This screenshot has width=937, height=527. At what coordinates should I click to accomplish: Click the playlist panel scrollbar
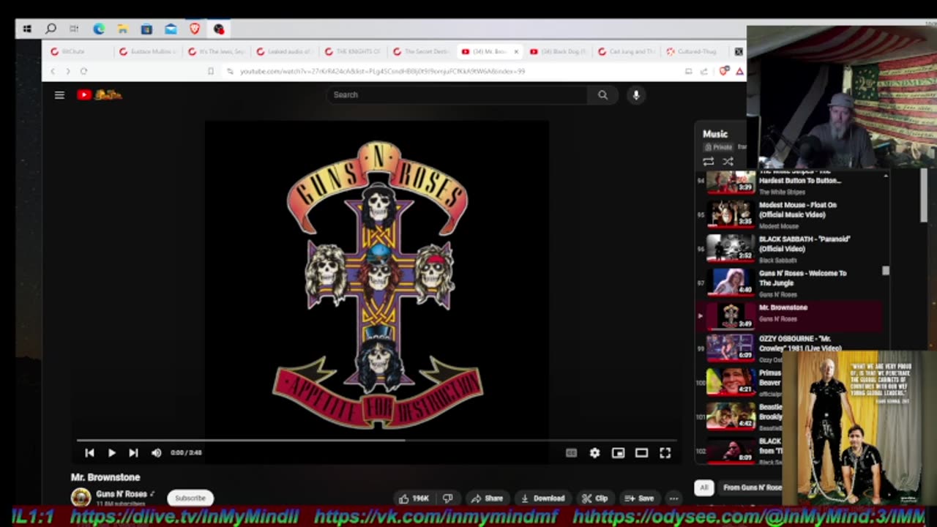[x=886, y=271]
